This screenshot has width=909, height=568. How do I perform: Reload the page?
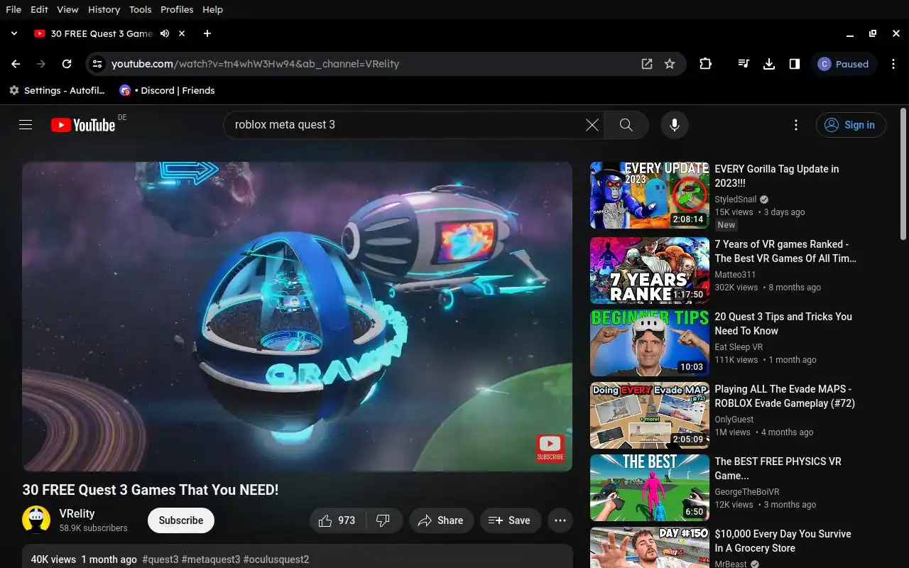tap(67, 64)
